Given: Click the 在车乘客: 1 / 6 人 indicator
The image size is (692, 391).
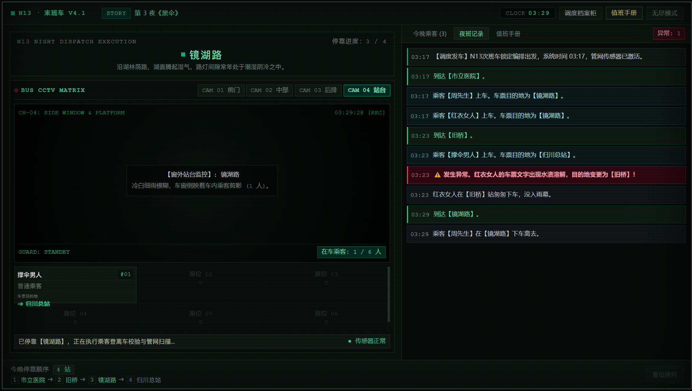Looking at the screenshot, I should 351,252.
